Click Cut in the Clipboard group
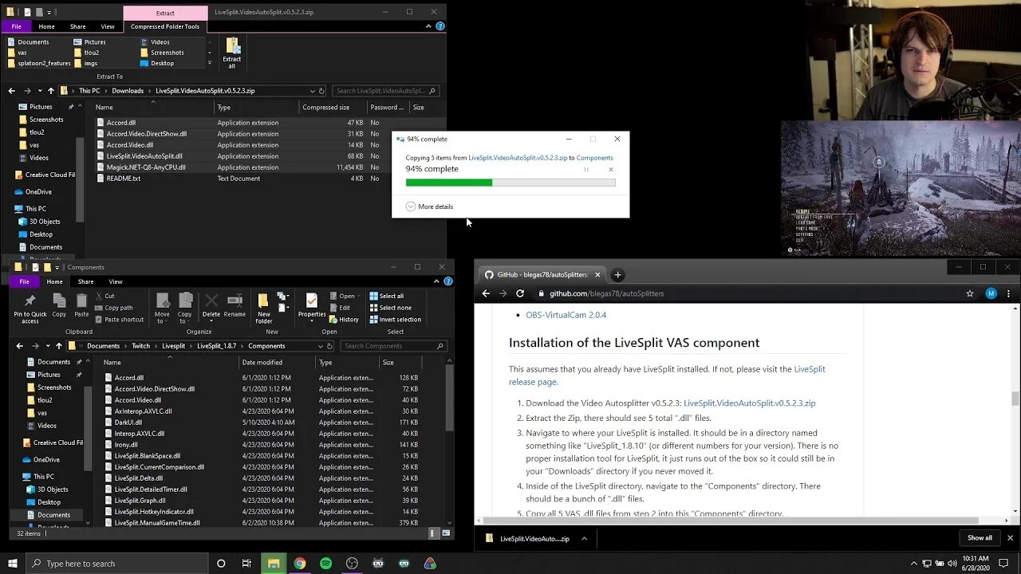1021x574 pixels. coord(104,296)
